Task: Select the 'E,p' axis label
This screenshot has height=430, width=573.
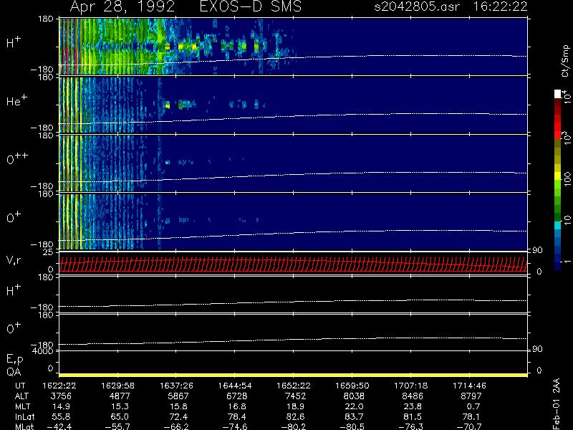Action: point(14,359)
